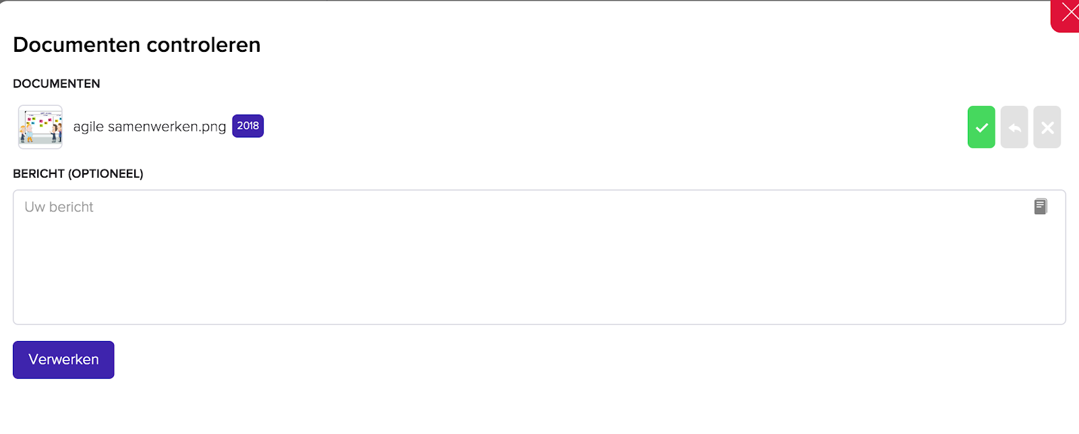This screenshot has height=434, width=1079.
Task: Process the checked documents with Verwerken
Action: point(63,360)
